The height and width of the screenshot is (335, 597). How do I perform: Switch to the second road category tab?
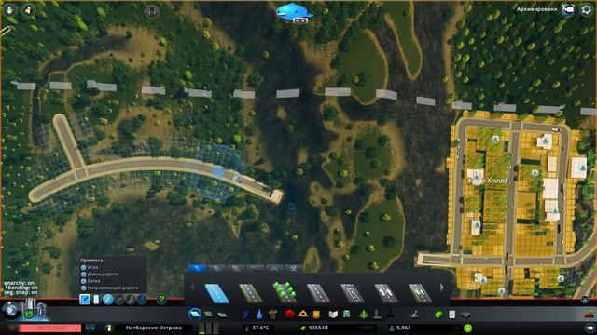(216, 269)
